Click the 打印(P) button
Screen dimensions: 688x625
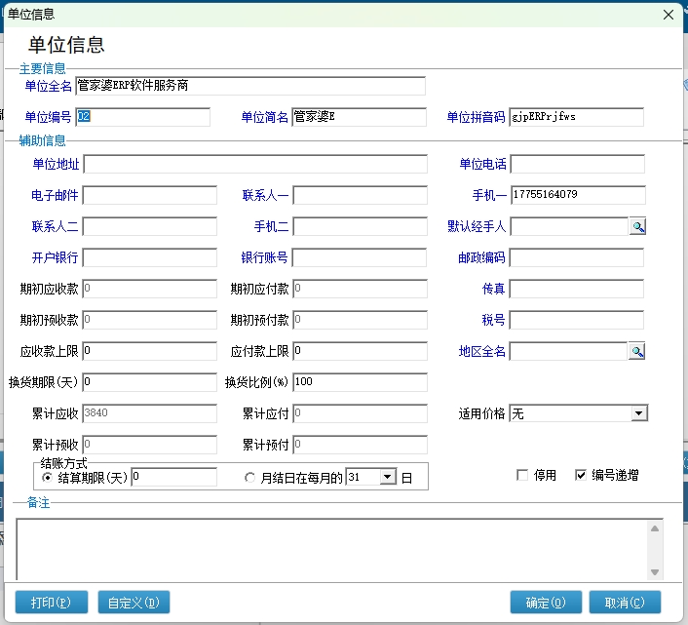click(x=52, y=603)
